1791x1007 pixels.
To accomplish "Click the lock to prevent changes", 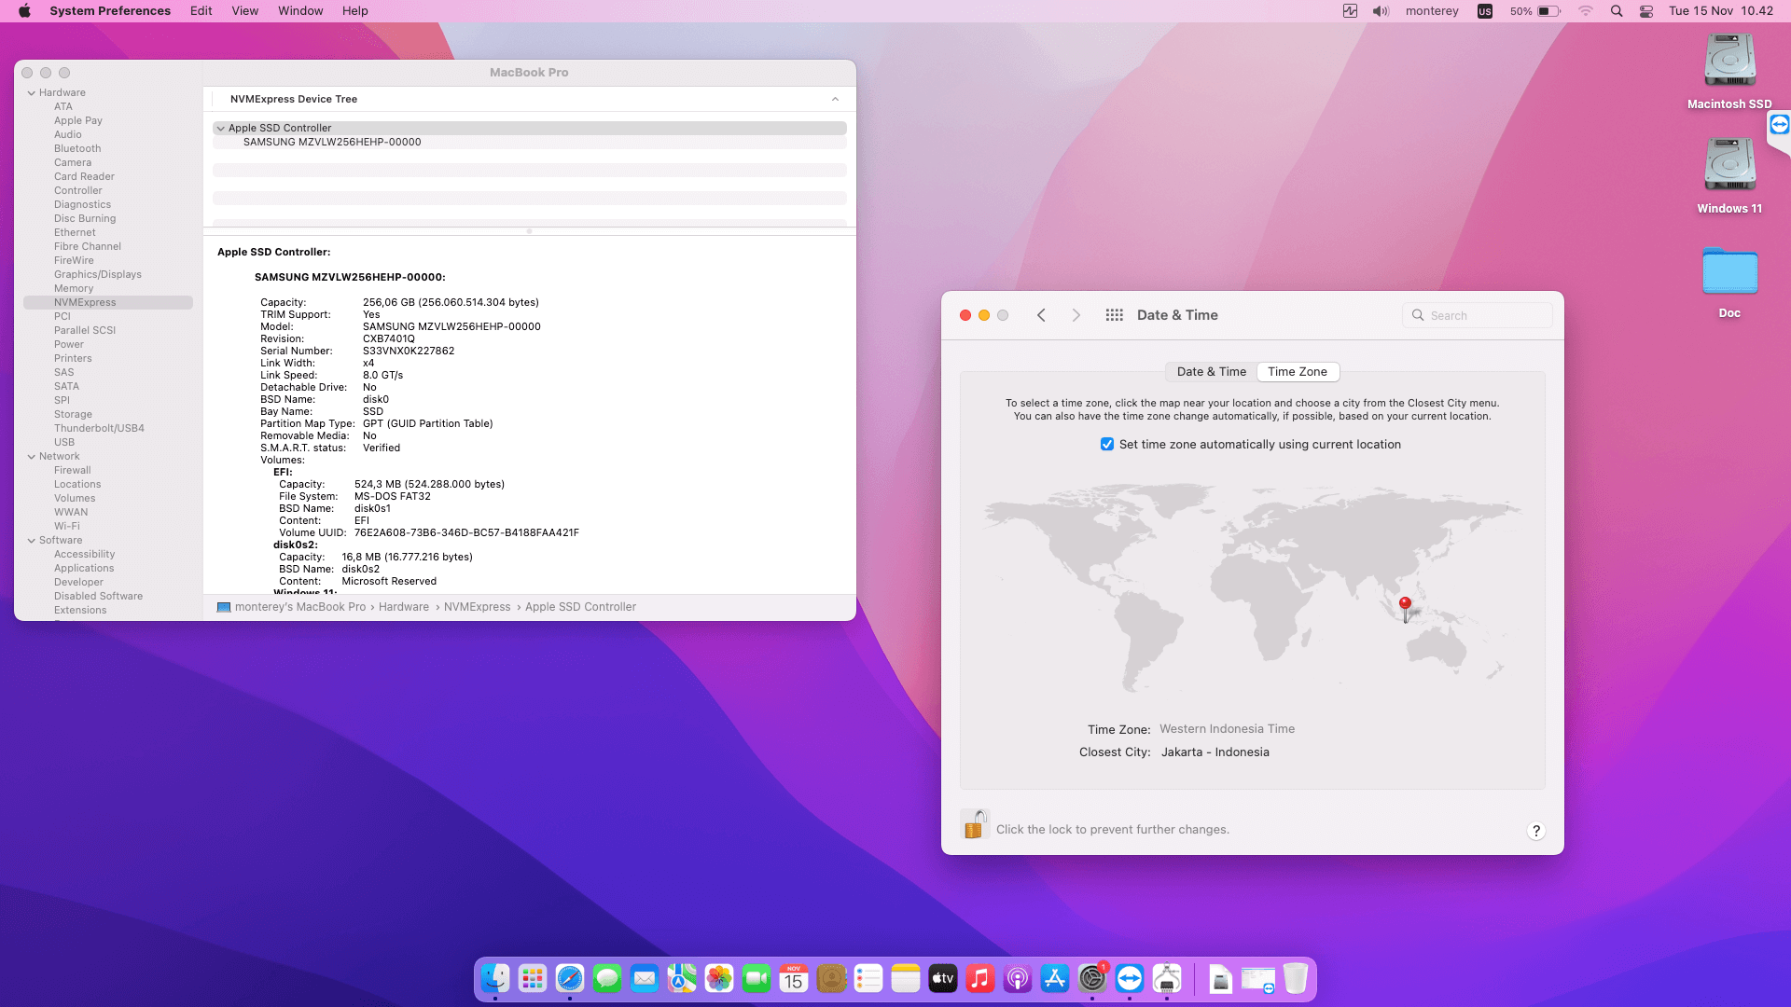I will coord(975,825).
